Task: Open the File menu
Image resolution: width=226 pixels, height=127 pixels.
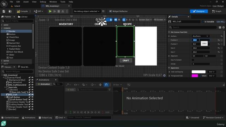Action: (11, 2)
